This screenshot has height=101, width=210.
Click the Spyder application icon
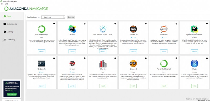[72, 64]
